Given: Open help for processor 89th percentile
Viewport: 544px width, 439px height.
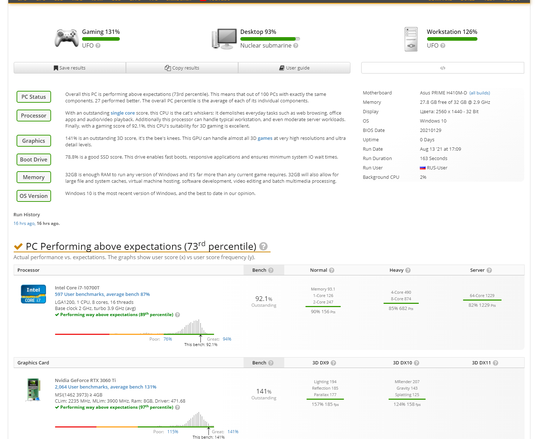Looking at the screenshot, I should coord(177,315).
